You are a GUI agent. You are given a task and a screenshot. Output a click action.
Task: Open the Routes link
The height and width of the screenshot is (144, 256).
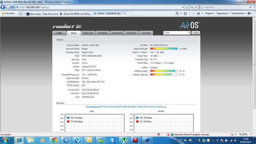[x=147, y=107]
